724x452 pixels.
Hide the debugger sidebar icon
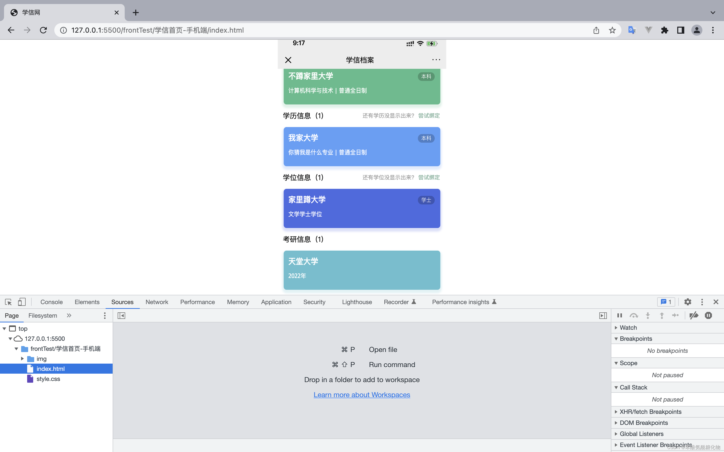[603, 316]
